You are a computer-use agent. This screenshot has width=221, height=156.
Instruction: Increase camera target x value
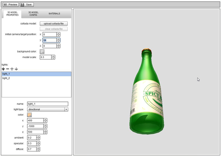(x=58, y=33)
